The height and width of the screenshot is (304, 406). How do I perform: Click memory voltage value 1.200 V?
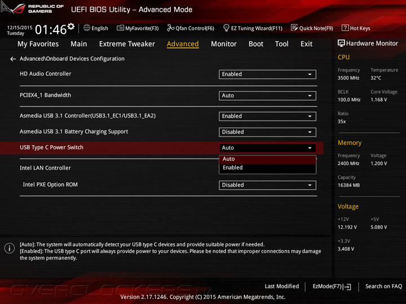tap(378, 164)
